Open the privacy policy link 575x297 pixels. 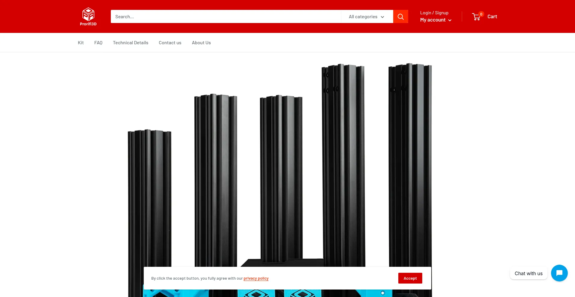click(256, 278)
